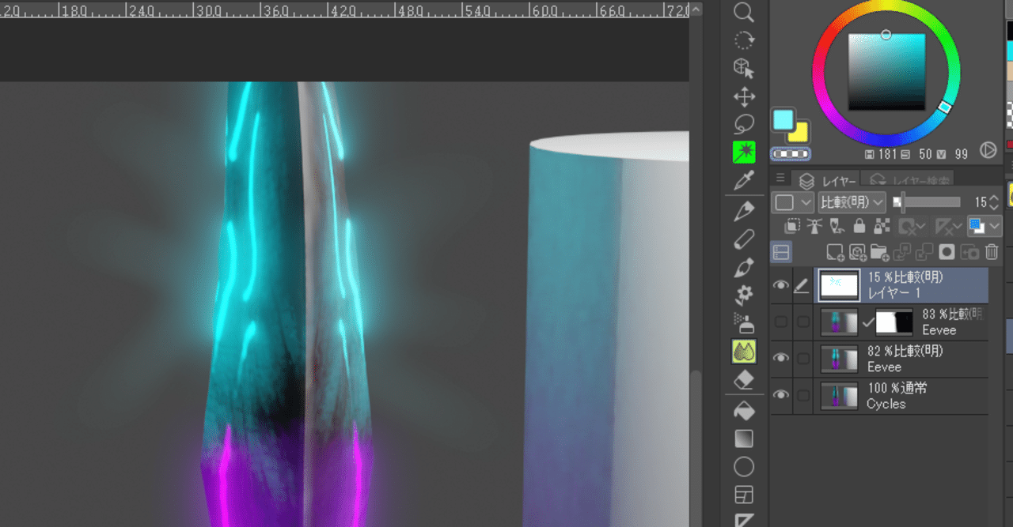Step layer opacity value 15
This screenshot has height=527, width=1013.
[x=996, y=202]
